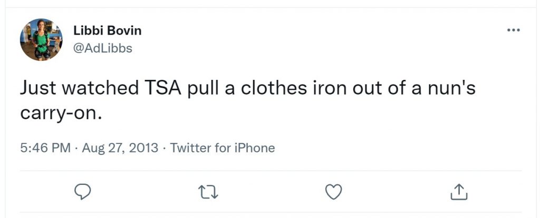Reply to the tweet via speech bubble icon
The height and width of the screenshot is (218, 540).
(83, 192)
